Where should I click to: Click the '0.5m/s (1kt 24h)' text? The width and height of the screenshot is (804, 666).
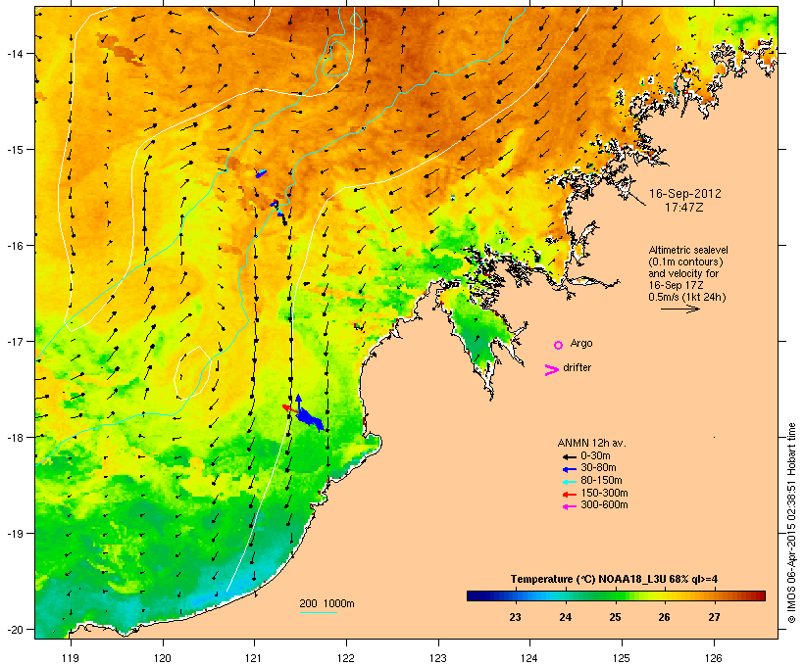click(x=687, y=297)
